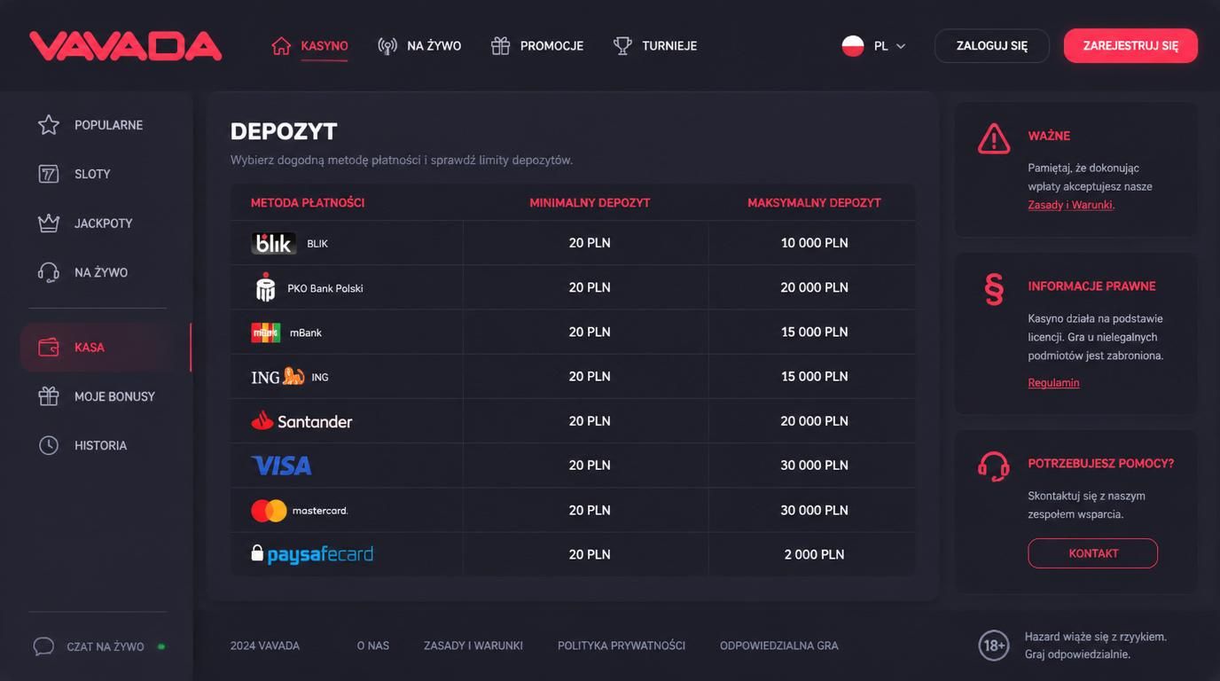
Task: Click the Visa logo
Action: 282,466
